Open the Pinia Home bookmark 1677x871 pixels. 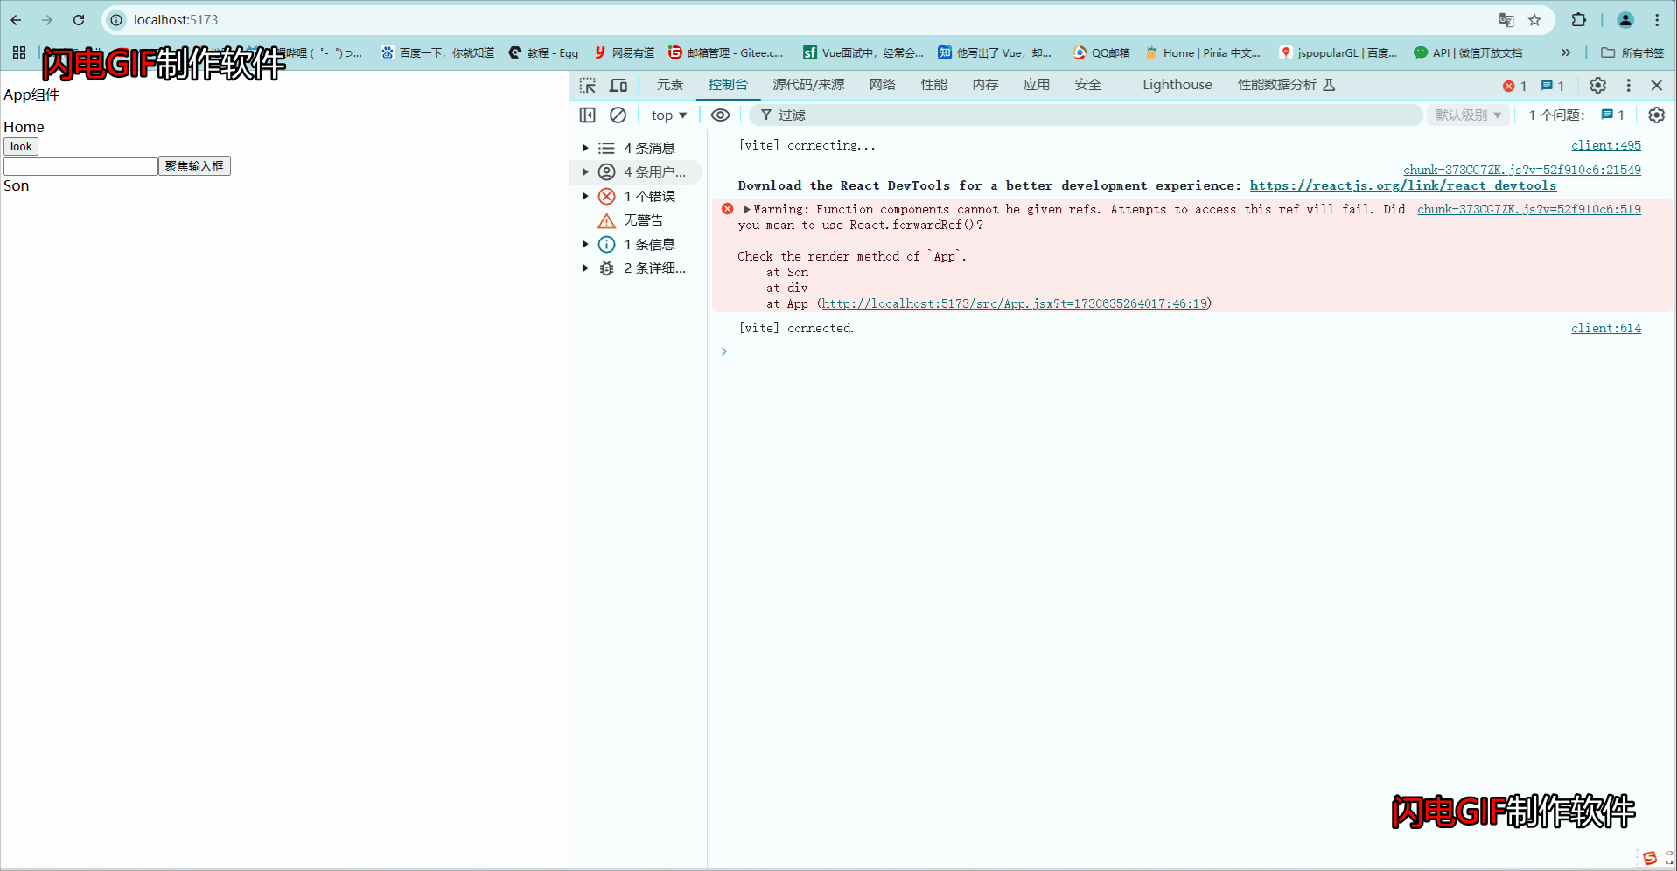coord(1203,52)
